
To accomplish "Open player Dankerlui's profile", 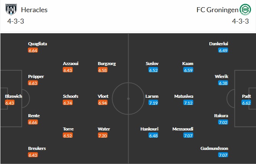I will (x=218, y=44).
